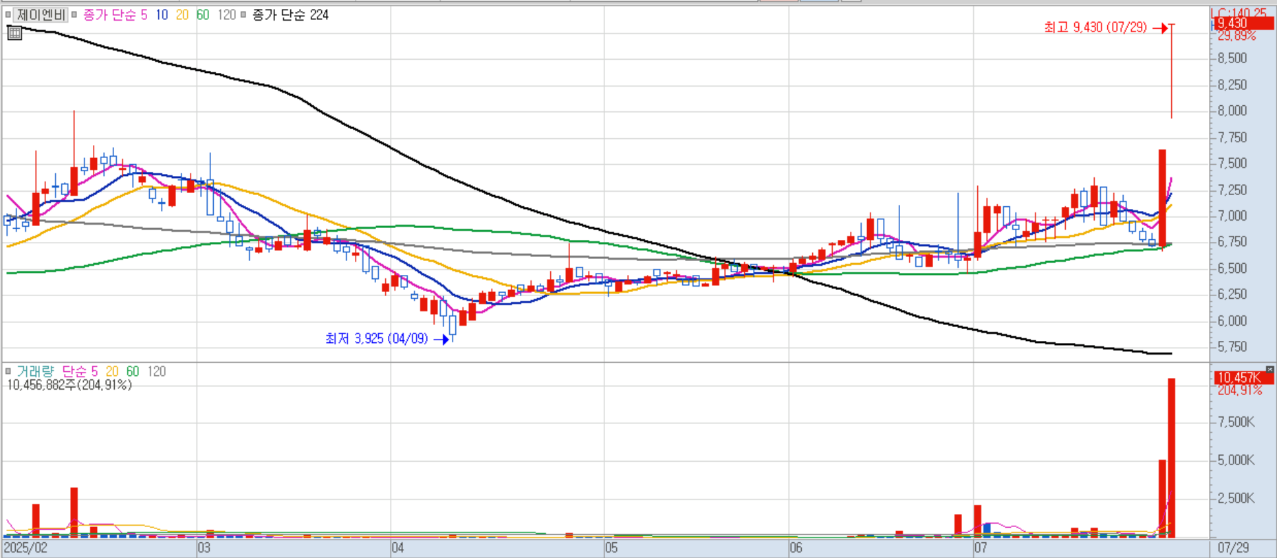Click the 2025/02 date axis label
This screenshot has height=558, width=1277.
pyautogui.click(x=25, y=548)
